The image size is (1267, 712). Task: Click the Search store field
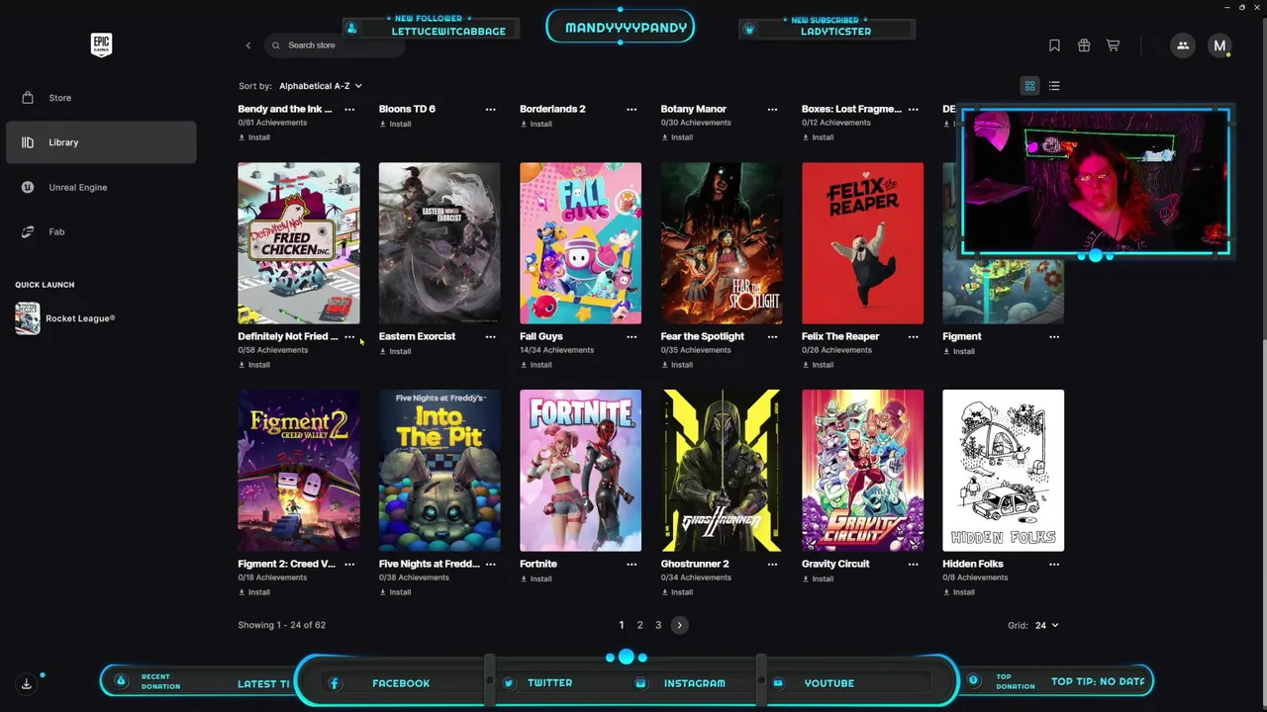pos(335,45)
